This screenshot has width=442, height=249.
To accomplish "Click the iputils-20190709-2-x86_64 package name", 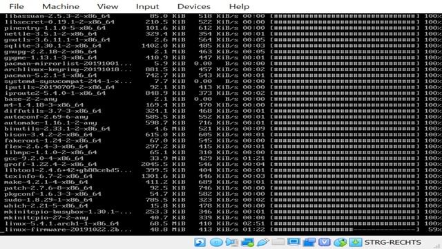I will coord(59,87).
